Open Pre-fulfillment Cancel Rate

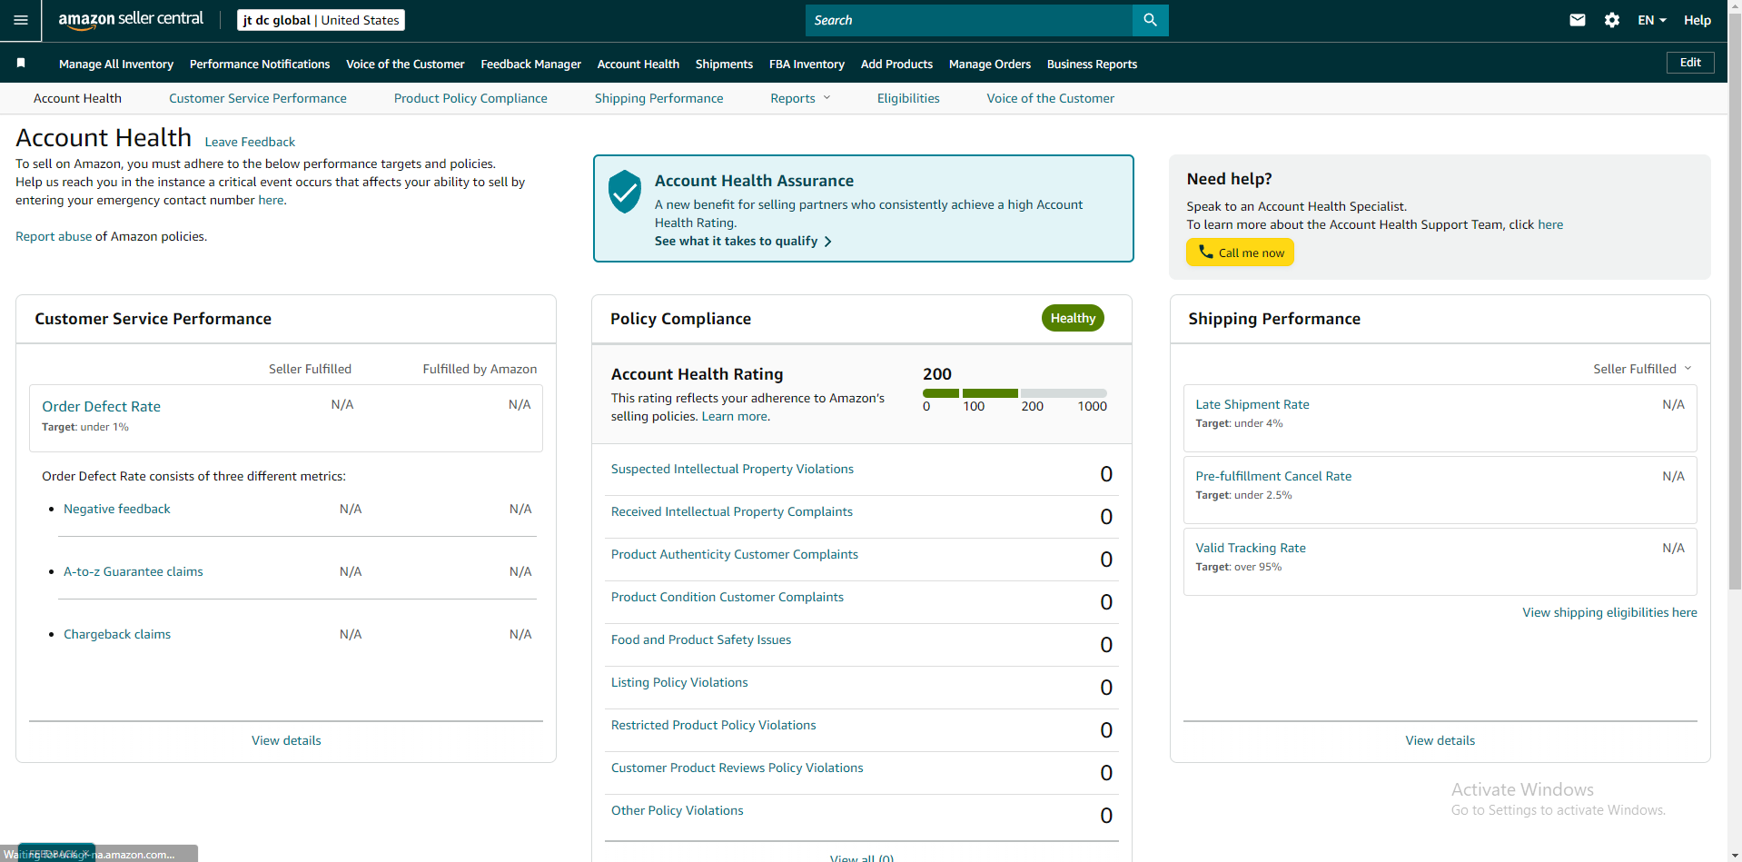point(1273,476)
